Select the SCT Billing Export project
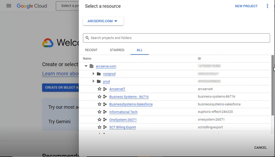 click(x=122, y=127)
